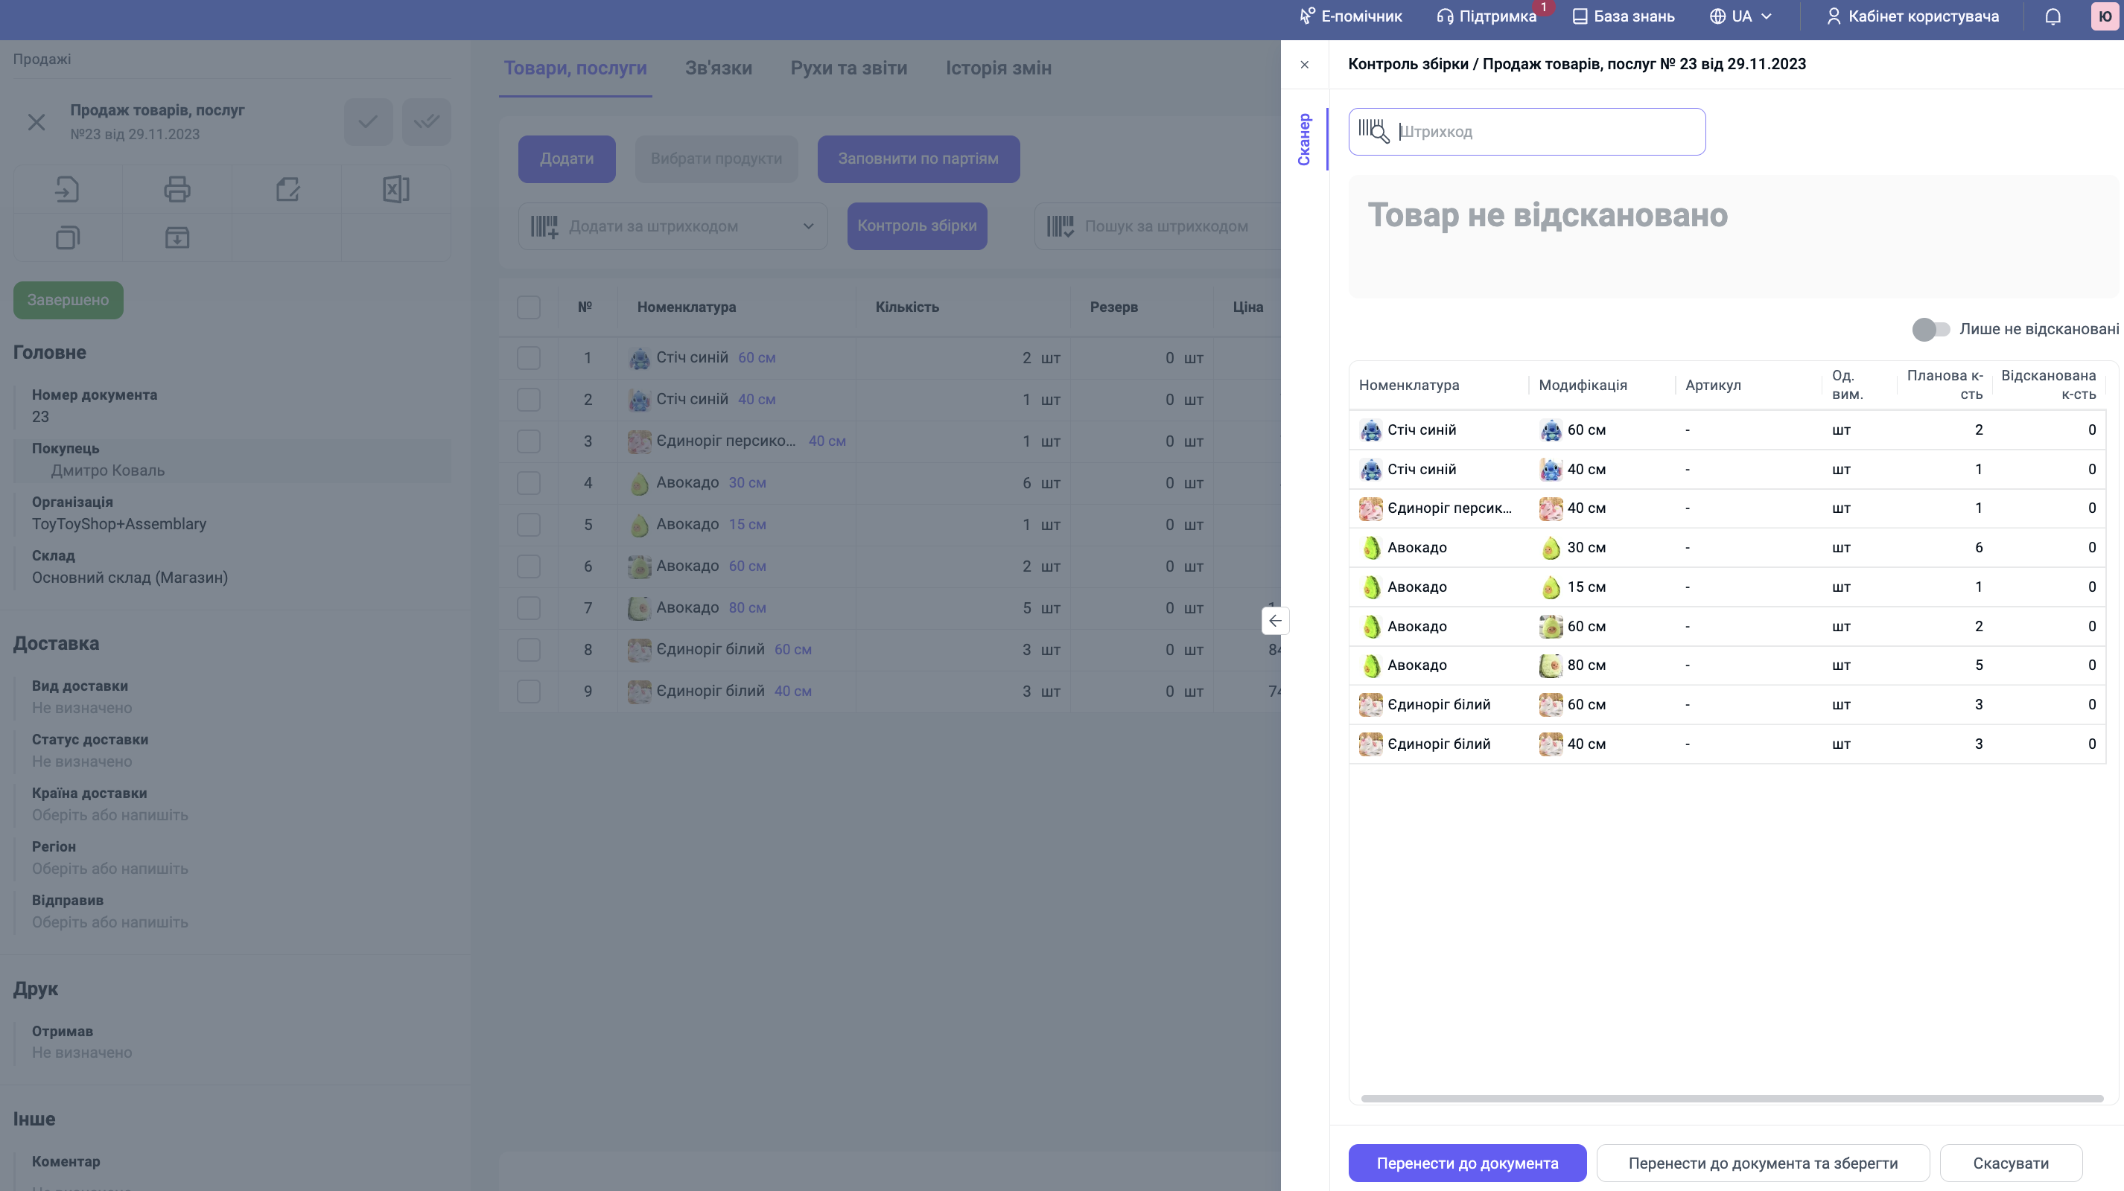Expand the UA language dropdown
2124x1191 pixels.
pyautogui.click(x=1743, y=16)
